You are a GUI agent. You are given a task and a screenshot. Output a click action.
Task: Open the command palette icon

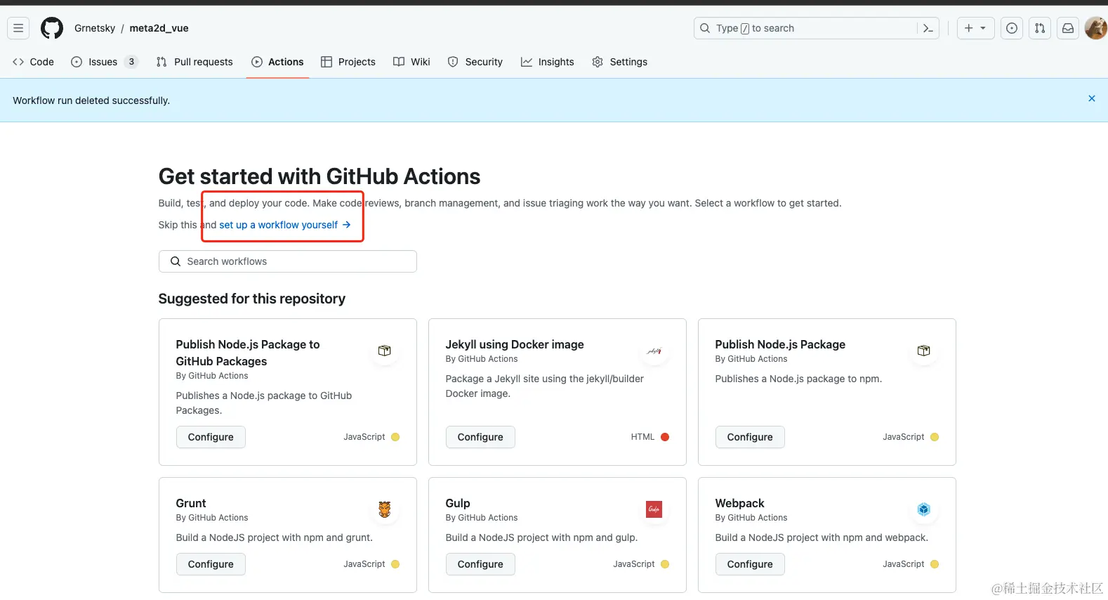pyautogui.click(x=928, y=28)
